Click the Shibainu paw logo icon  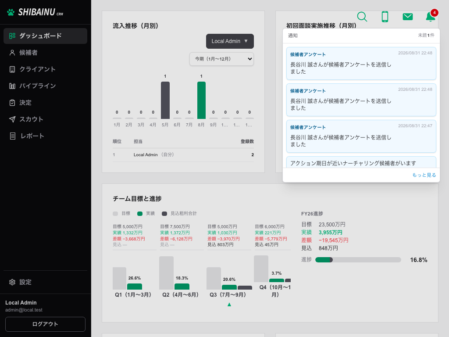tap(11, 12)
